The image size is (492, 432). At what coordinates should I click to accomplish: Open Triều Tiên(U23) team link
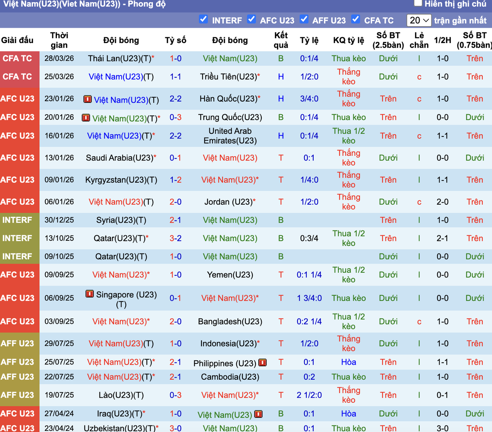click(x=228, y=77)
